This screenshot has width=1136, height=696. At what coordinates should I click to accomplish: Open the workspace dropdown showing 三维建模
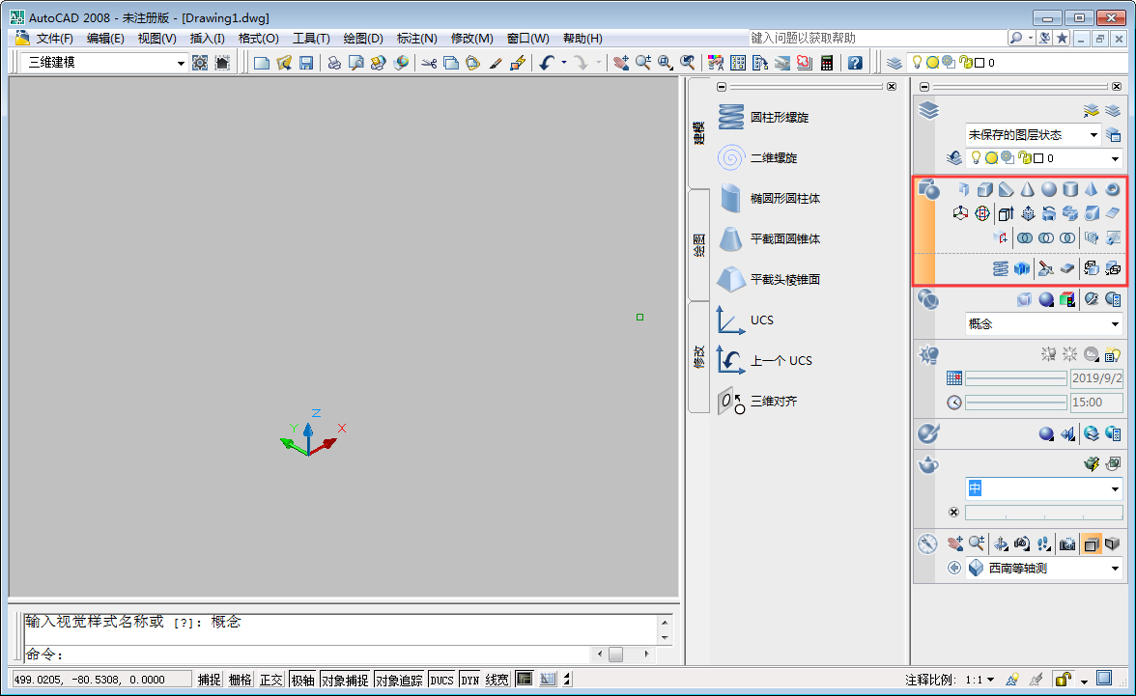180,62
